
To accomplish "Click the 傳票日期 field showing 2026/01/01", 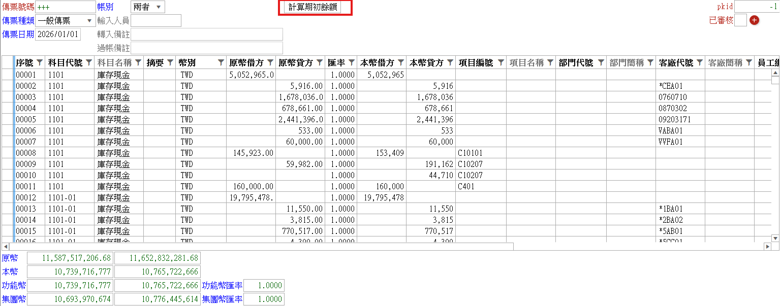I will (x=58, y=34).
